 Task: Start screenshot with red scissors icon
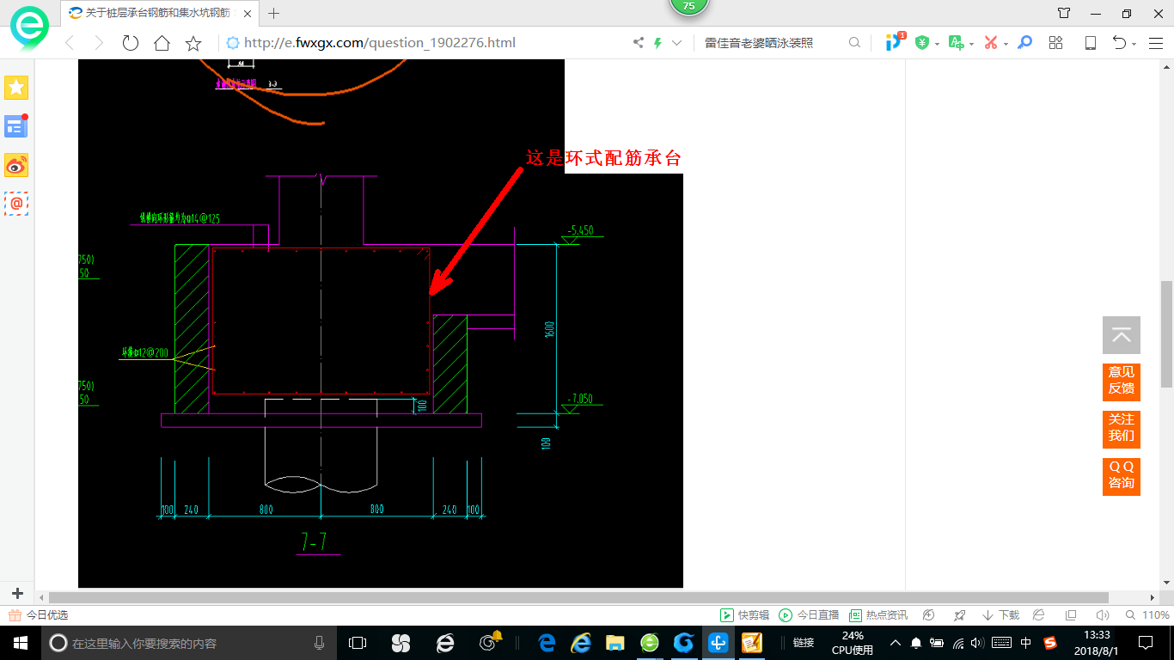[991, 42]
